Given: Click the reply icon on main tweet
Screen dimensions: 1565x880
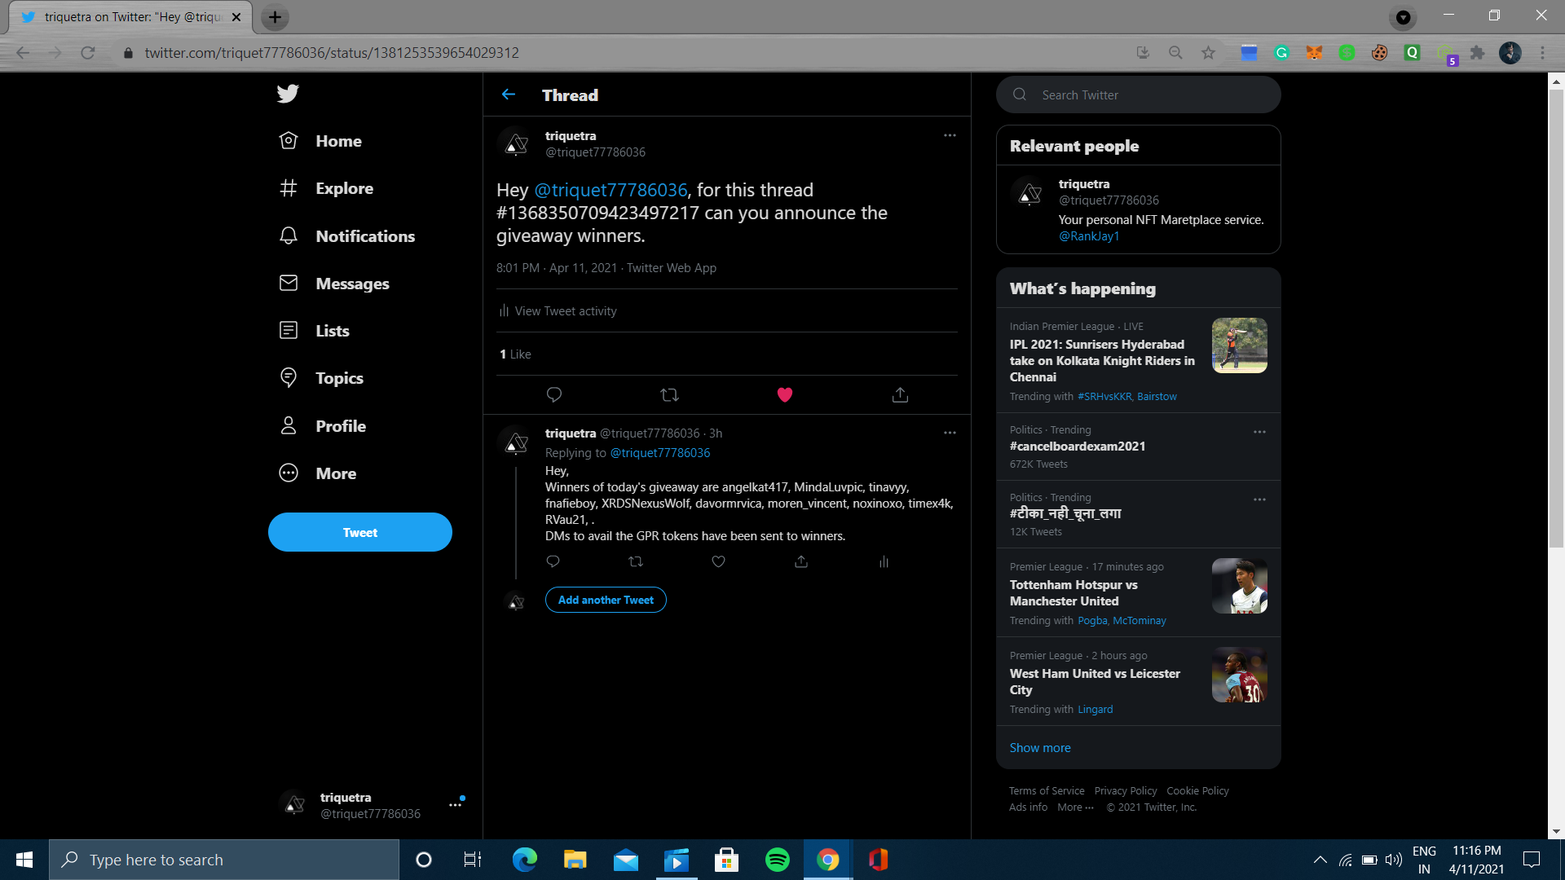Looking at the screenshot, I should pyautogui.click(x=554, y=395).
